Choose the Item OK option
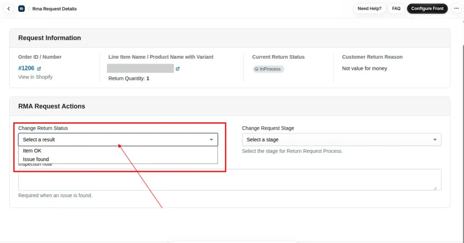 pos(118,151)
